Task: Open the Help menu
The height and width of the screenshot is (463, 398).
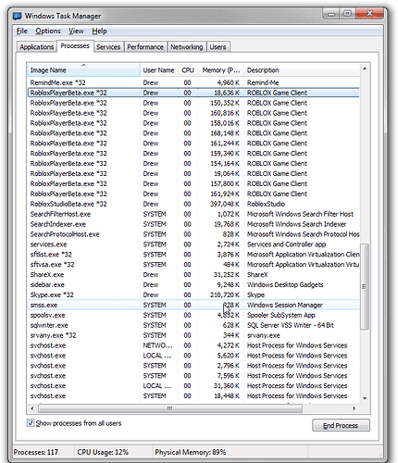Action: (x=99, y=31)
